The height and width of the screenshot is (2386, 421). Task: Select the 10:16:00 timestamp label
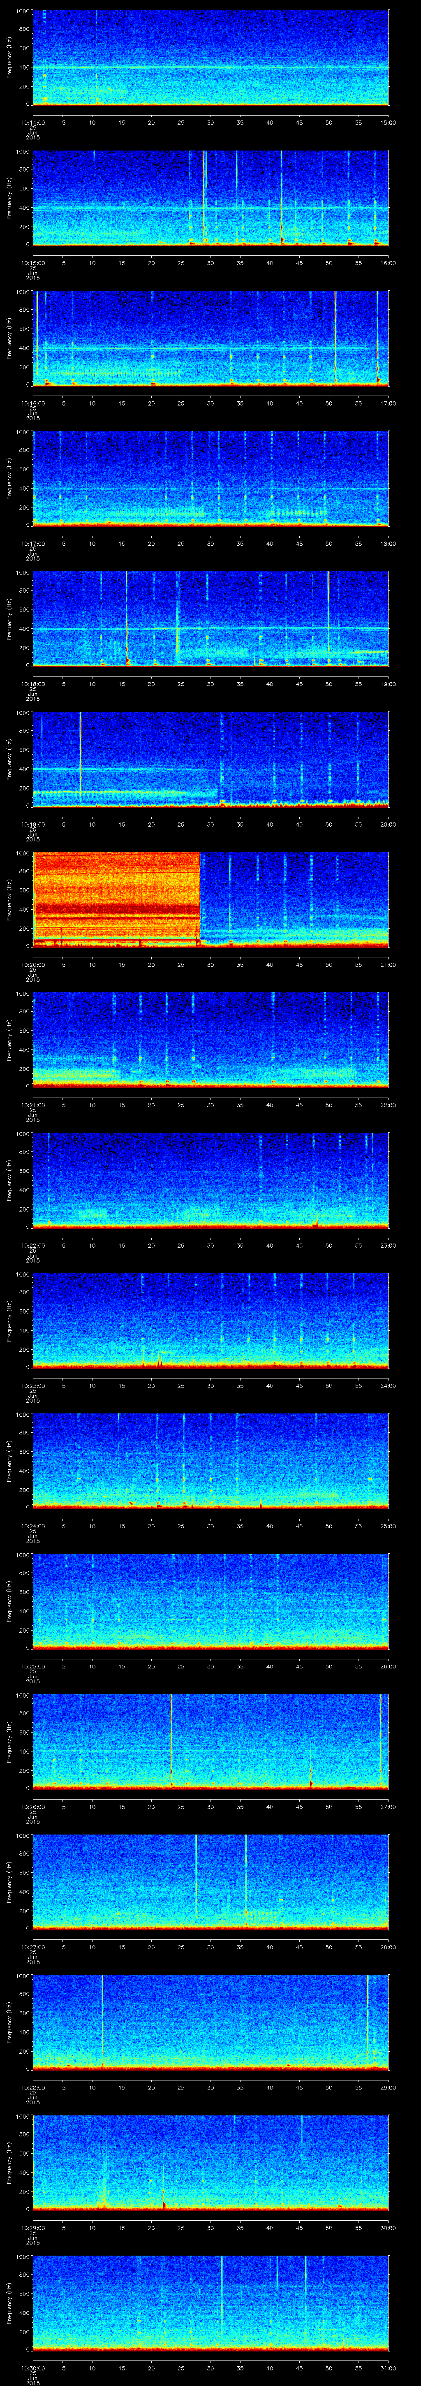pos(32,403)
